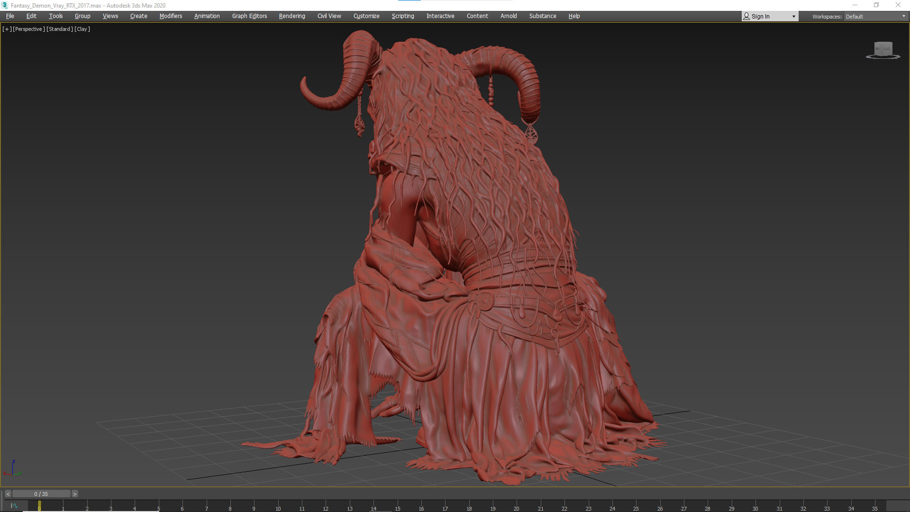The image size is (910, 512).
Task: Open the Help menu
Action: [x=574, y=16]
